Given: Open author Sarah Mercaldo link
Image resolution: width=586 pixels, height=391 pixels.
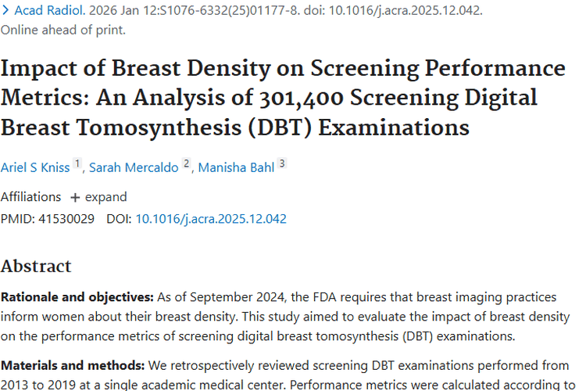Looking at the screenshot, I should pos(134,167).
